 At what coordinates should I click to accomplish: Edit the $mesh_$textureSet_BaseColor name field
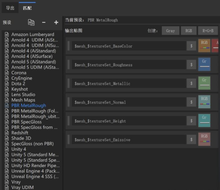tap(129, 46)
